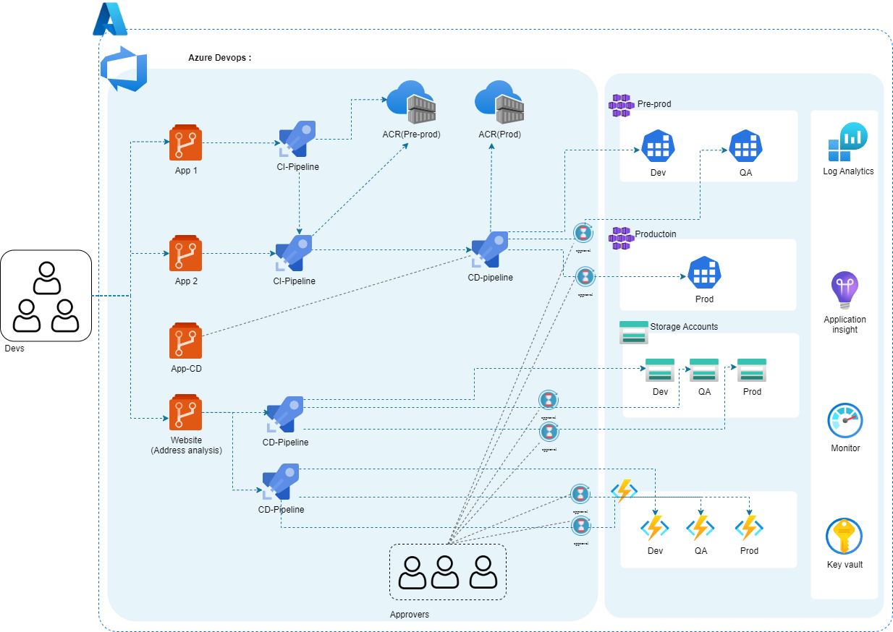
Task: Click the CI-Pipeline icon beside App 1
Action: point(297,138)
